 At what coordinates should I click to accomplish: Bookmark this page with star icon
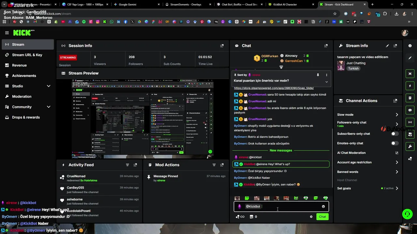(335, 14)
